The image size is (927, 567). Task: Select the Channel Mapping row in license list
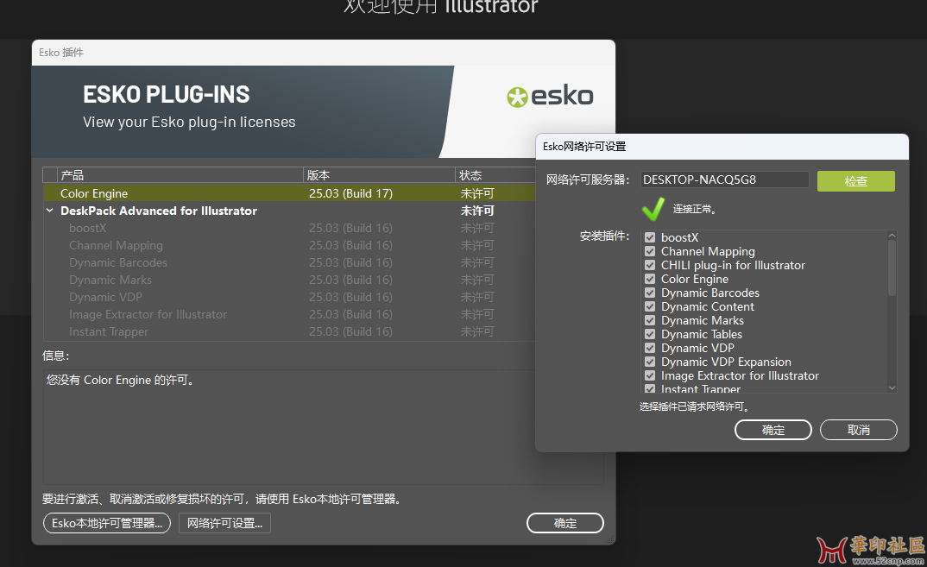click(x=289, y=245)
